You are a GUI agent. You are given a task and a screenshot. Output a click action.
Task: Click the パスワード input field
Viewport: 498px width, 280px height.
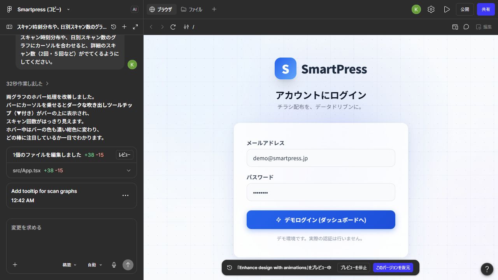(x=321, y=192)
